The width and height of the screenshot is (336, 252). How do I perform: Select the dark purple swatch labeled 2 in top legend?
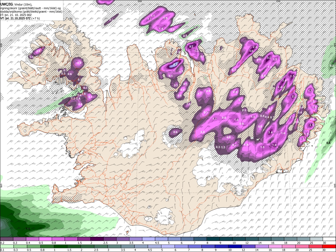coord(97,239)
